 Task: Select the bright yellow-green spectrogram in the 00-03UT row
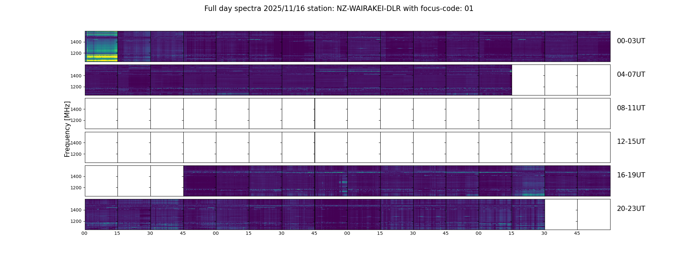tap(101, 46)
